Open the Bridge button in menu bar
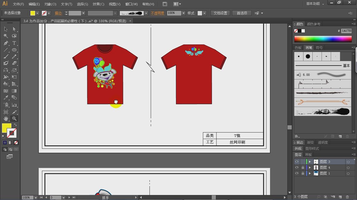357x200 pixels. (x=165, y=4)
